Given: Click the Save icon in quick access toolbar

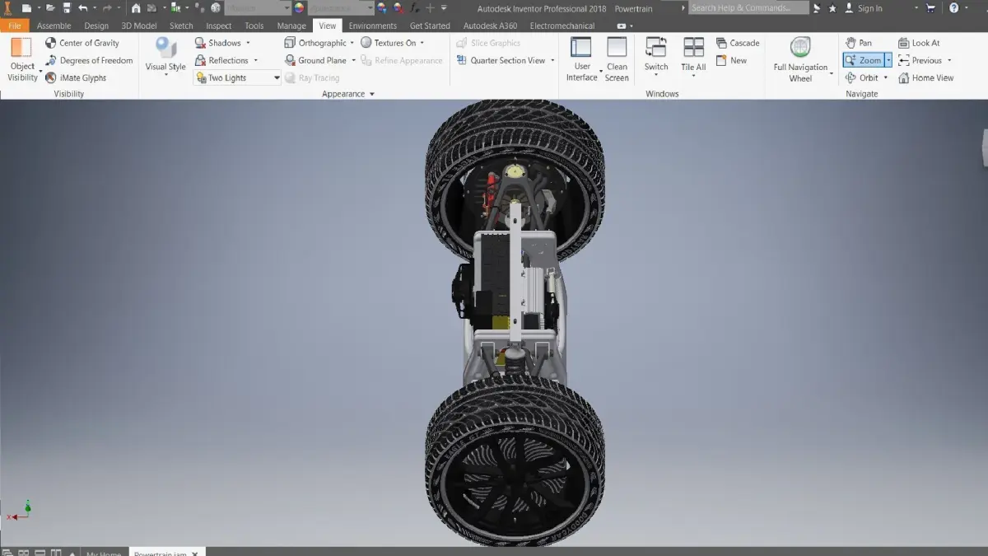Looking at the screenshot, I should click(x=67, y=8).
